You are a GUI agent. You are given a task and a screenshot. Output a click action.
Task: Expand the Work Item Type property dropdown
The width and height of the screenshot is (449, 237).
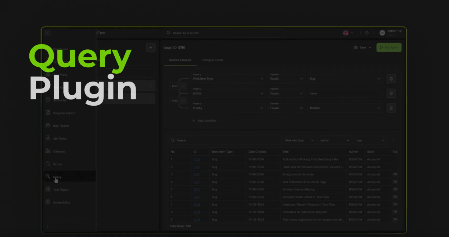228,79
